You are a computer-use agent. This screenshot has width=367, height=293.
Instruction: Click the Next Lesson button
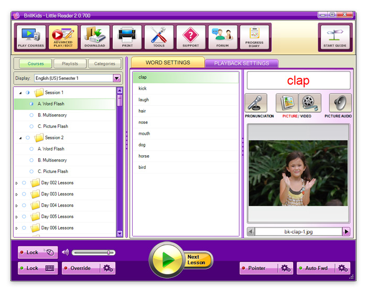197,259
